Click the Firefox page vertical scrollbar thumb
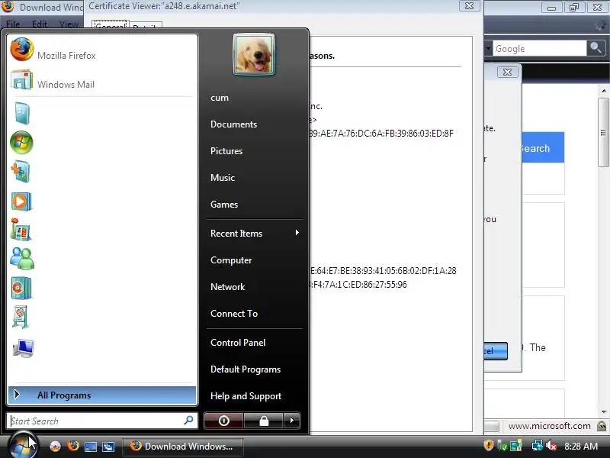The height and width of the screenshot is (458, 610). [603, 132]
